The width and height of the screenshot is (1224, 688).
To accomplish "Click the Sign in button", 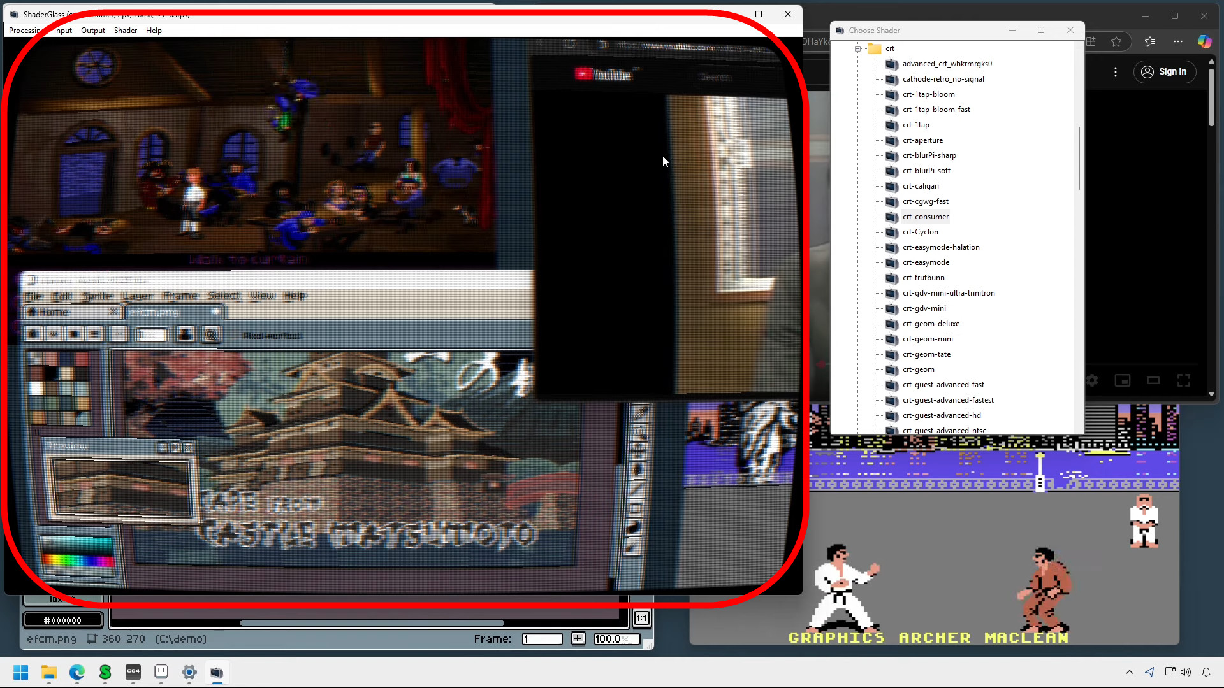I will pos(1163,71).
